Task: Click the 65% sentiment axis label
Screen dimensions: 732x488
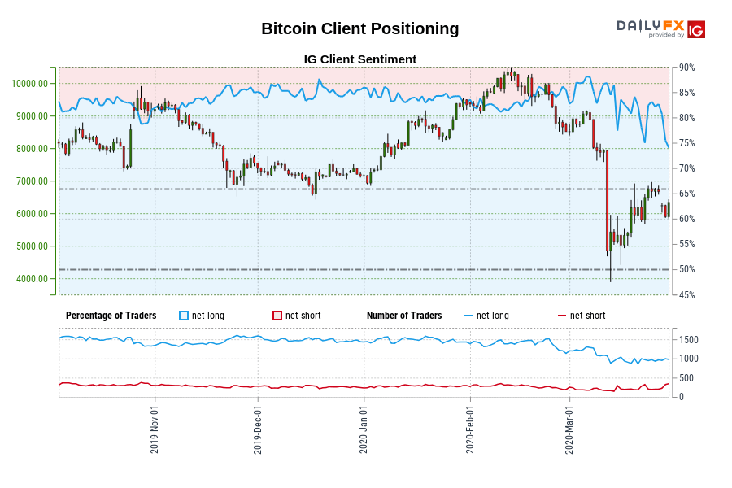Action: [x=686, y=194]
